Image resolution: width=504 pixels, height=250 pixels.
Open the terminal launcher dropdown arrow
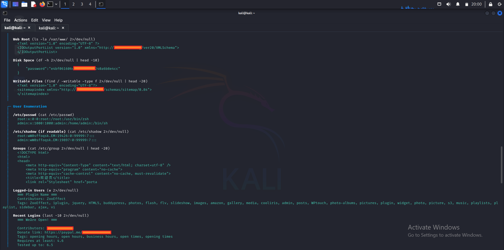[56, 4]
